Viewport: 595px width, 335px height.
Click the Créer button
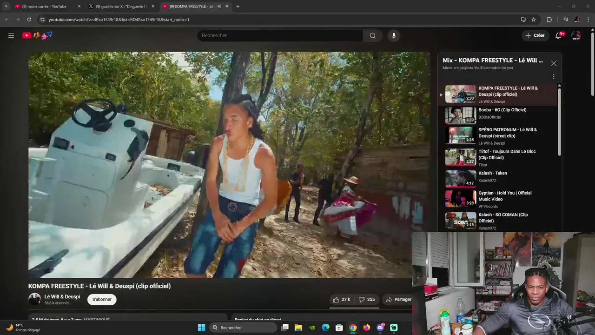(x=535, y=35)
